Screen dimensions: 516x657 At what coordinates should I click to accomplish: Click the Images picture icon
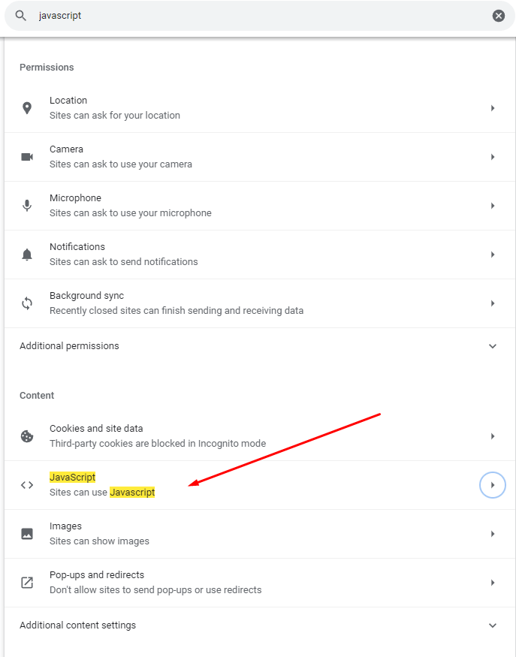point(27,534)
